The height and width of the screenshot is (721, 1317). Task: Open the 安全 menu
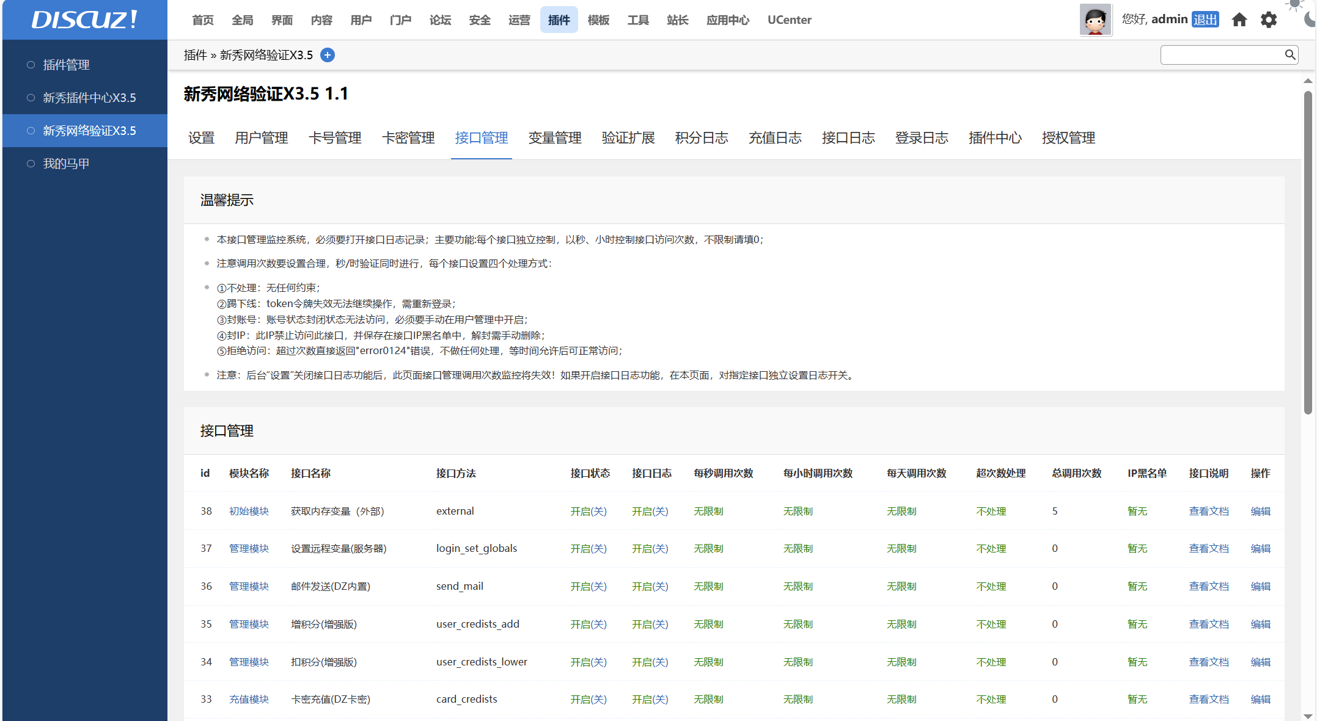coord(480,20)
